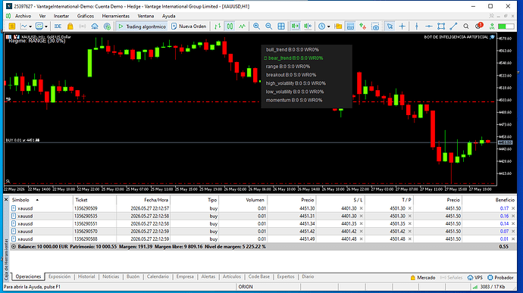This screenshot has width=523, height=293.
Task: Open the Noticias tab
Action: pos(111,276)
